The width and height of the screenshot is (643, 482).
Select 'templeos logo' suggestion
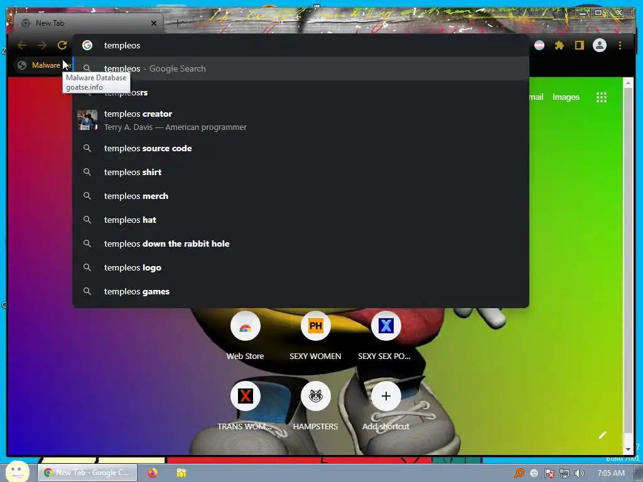[x=301, y=267]
